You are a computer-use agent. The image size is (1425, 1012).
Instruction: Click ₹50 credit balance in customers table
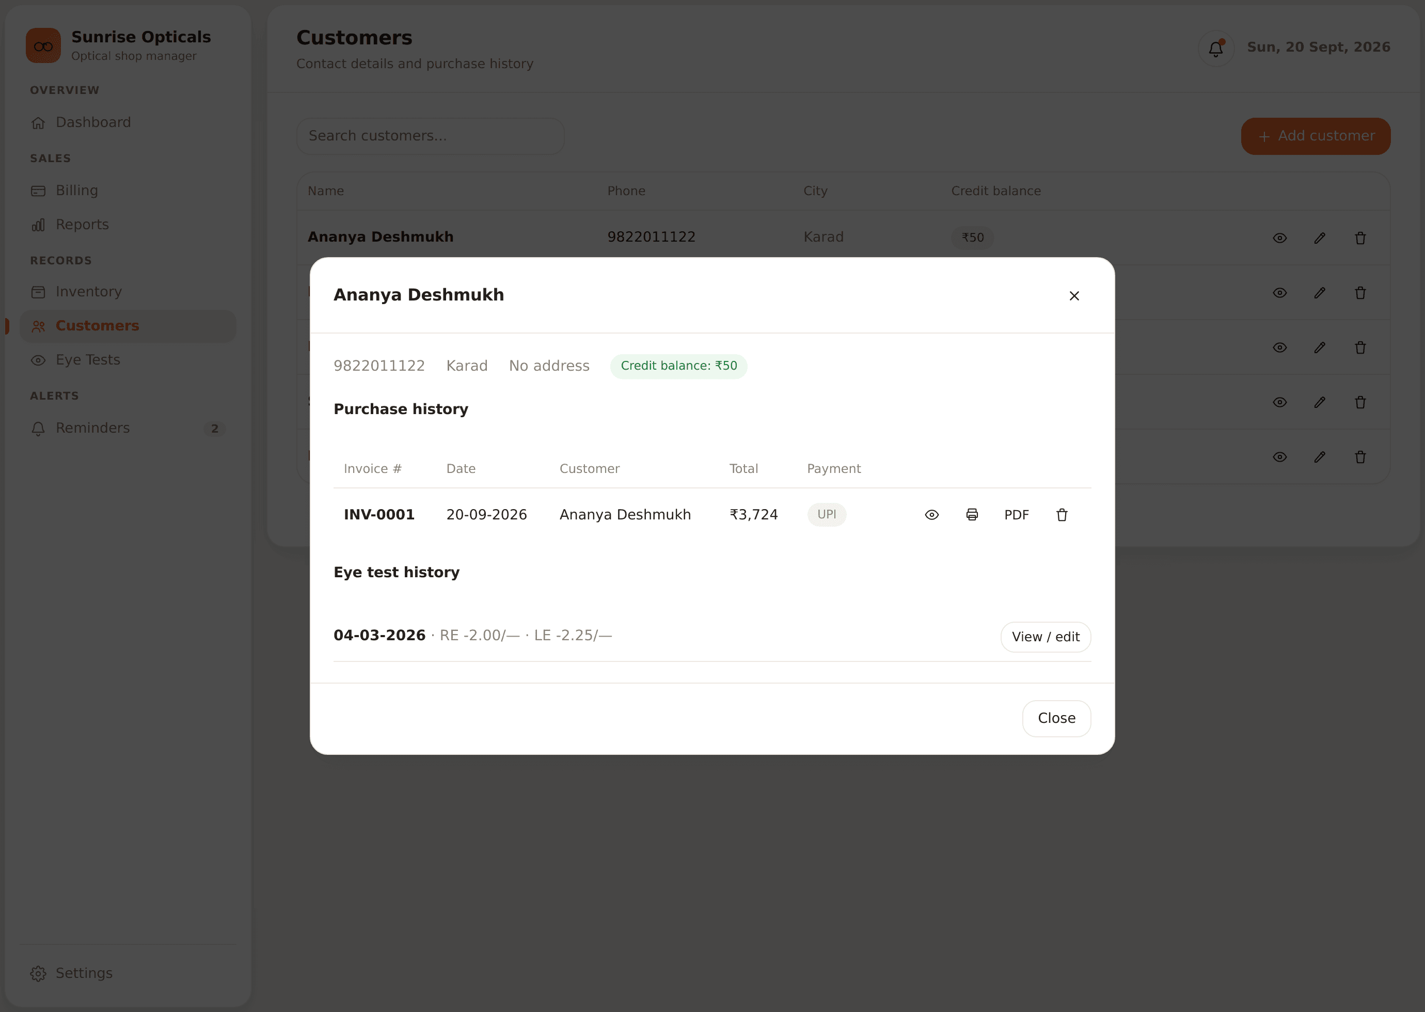(972, 238)
